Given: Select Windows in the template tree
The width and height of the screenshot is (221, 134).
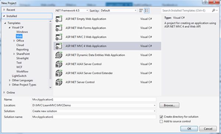Looking at the screenshot, I should coord(22,32).
